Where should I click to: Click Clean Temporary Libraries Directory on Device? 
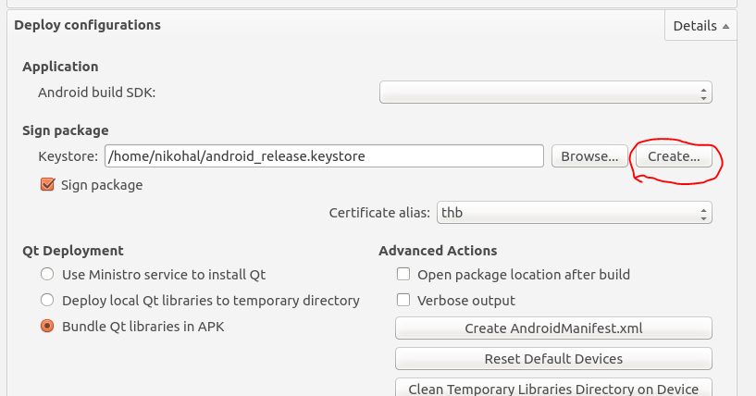(x=553, y=389)
